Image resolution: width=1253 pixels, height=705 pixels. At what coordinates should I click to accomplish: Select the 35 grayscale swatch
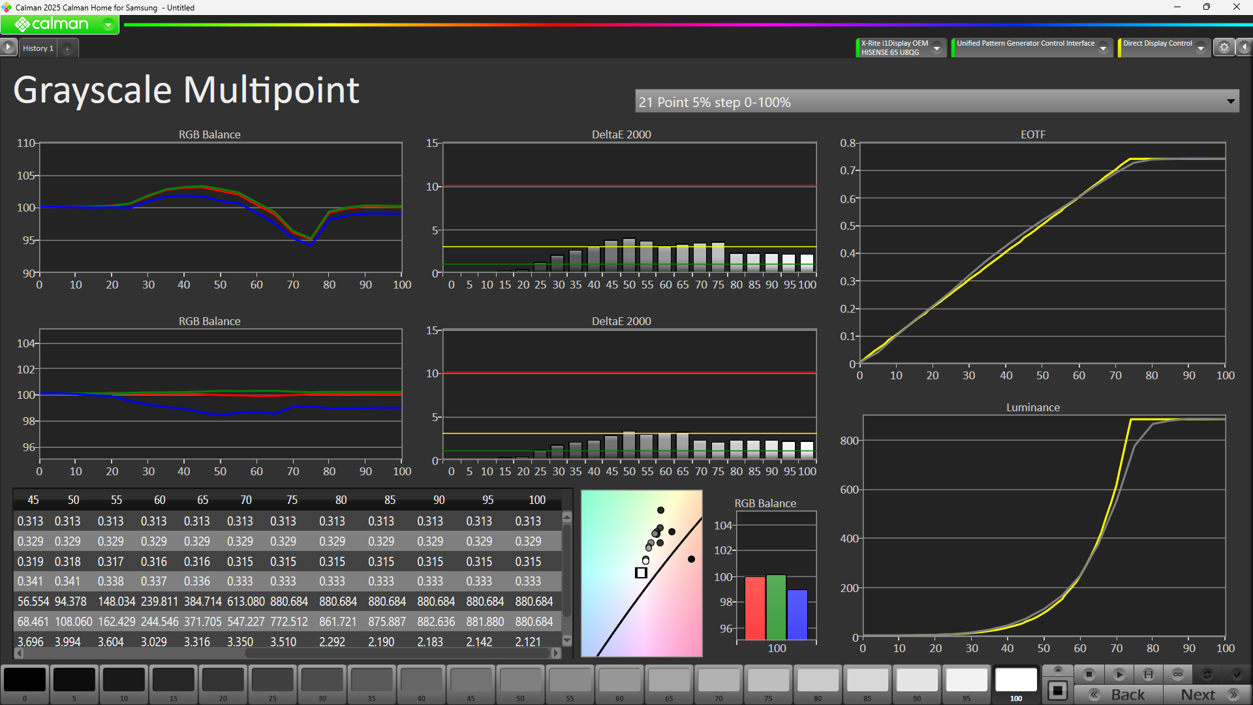pos(372,684)
